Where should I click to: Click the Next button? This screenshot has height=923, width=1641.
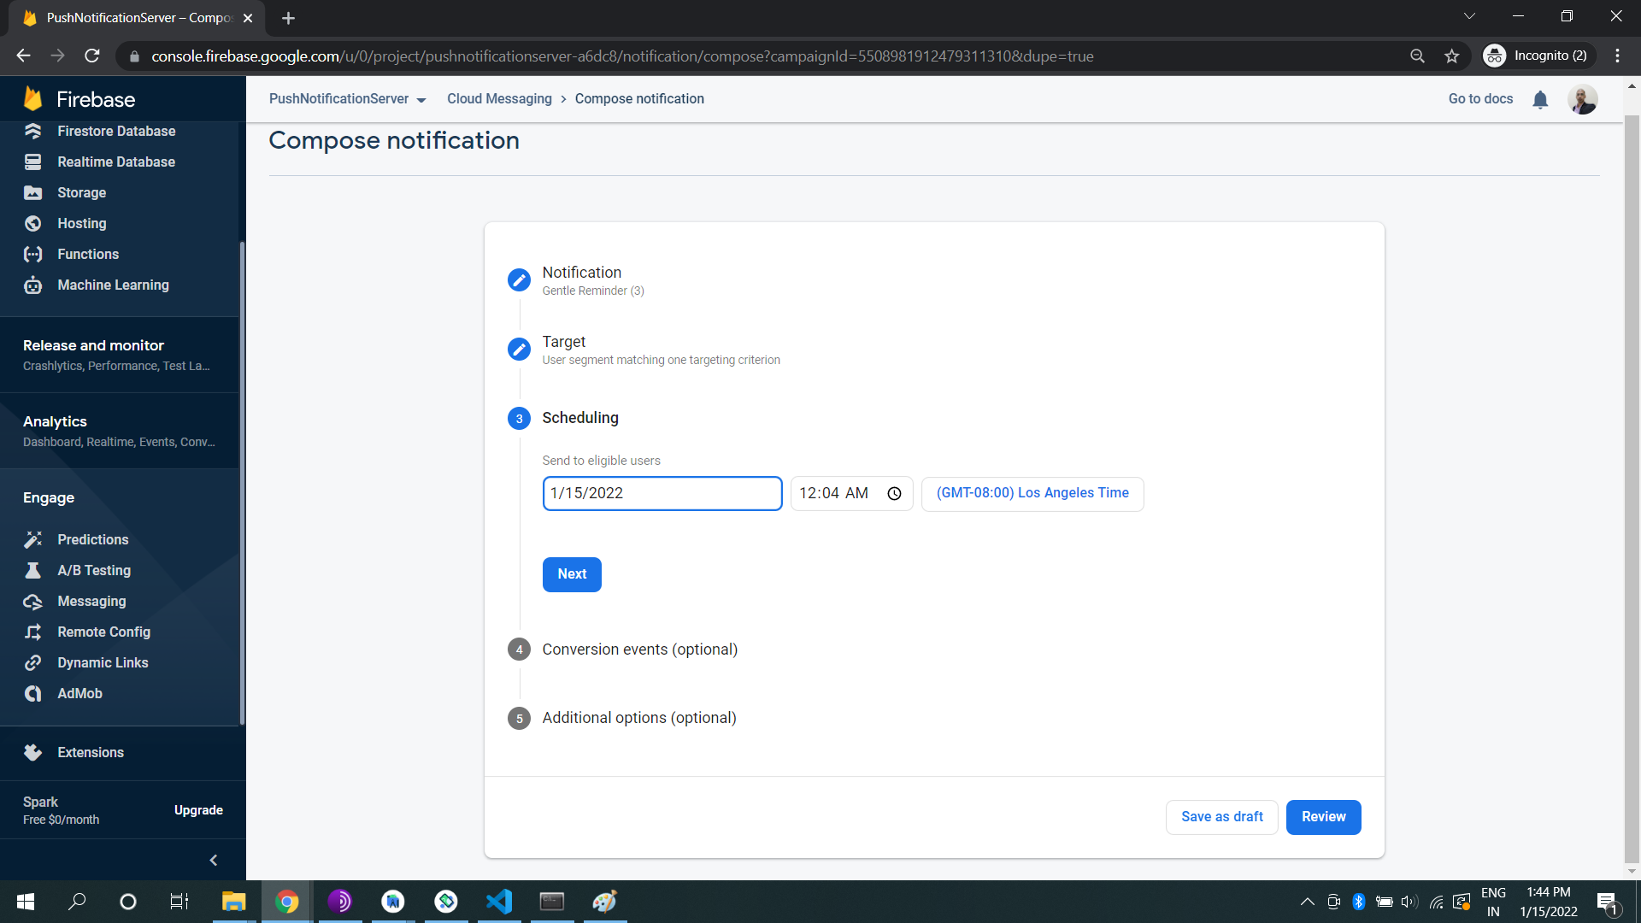pos(572,574)
